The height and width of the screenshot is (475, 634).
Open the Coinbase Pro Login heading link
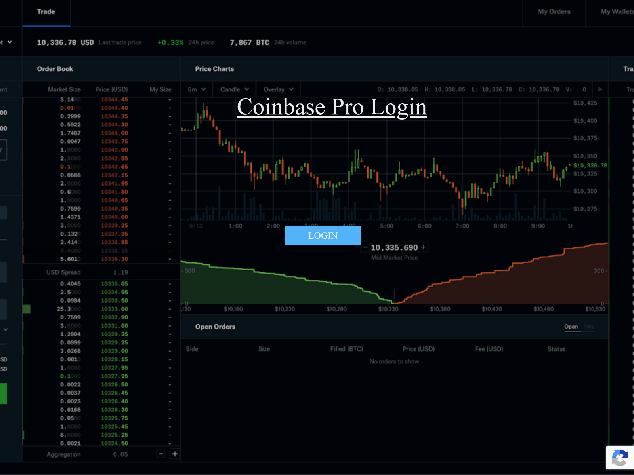pos(332,107)
